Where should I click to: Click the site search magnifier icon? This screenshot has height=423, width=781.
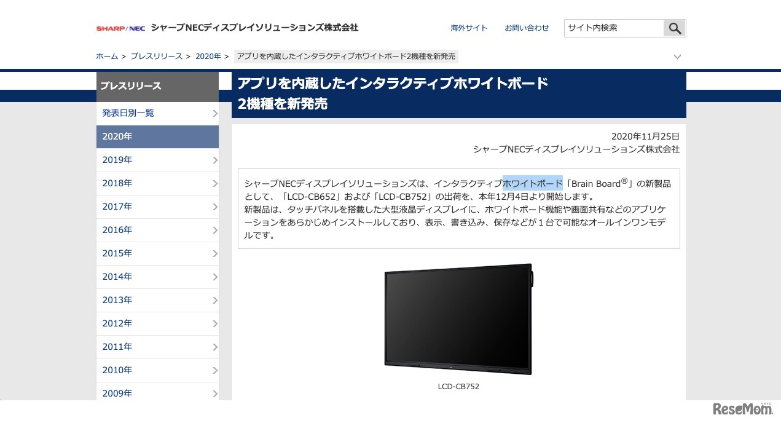[x=674, y=28]
